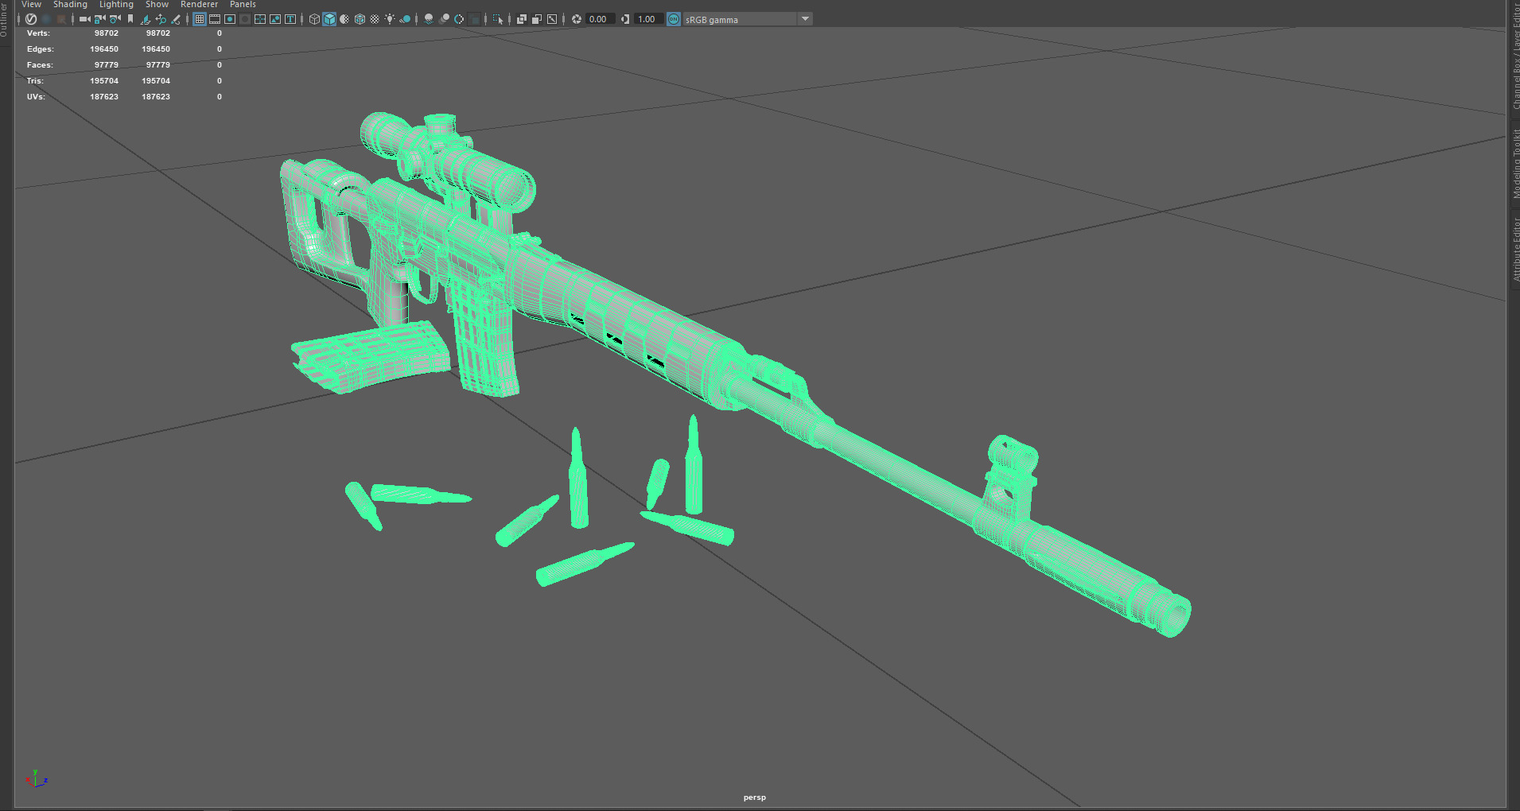The width and height of the screenshot is (1520, 811).
Task: Click the UVs count 187623 value
Action: click(103, 97)
